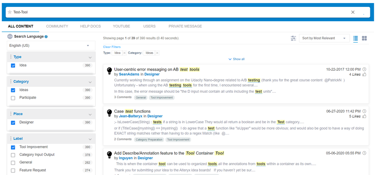Open the Sort by Most Relevant dropdown

tap(324, 38)
